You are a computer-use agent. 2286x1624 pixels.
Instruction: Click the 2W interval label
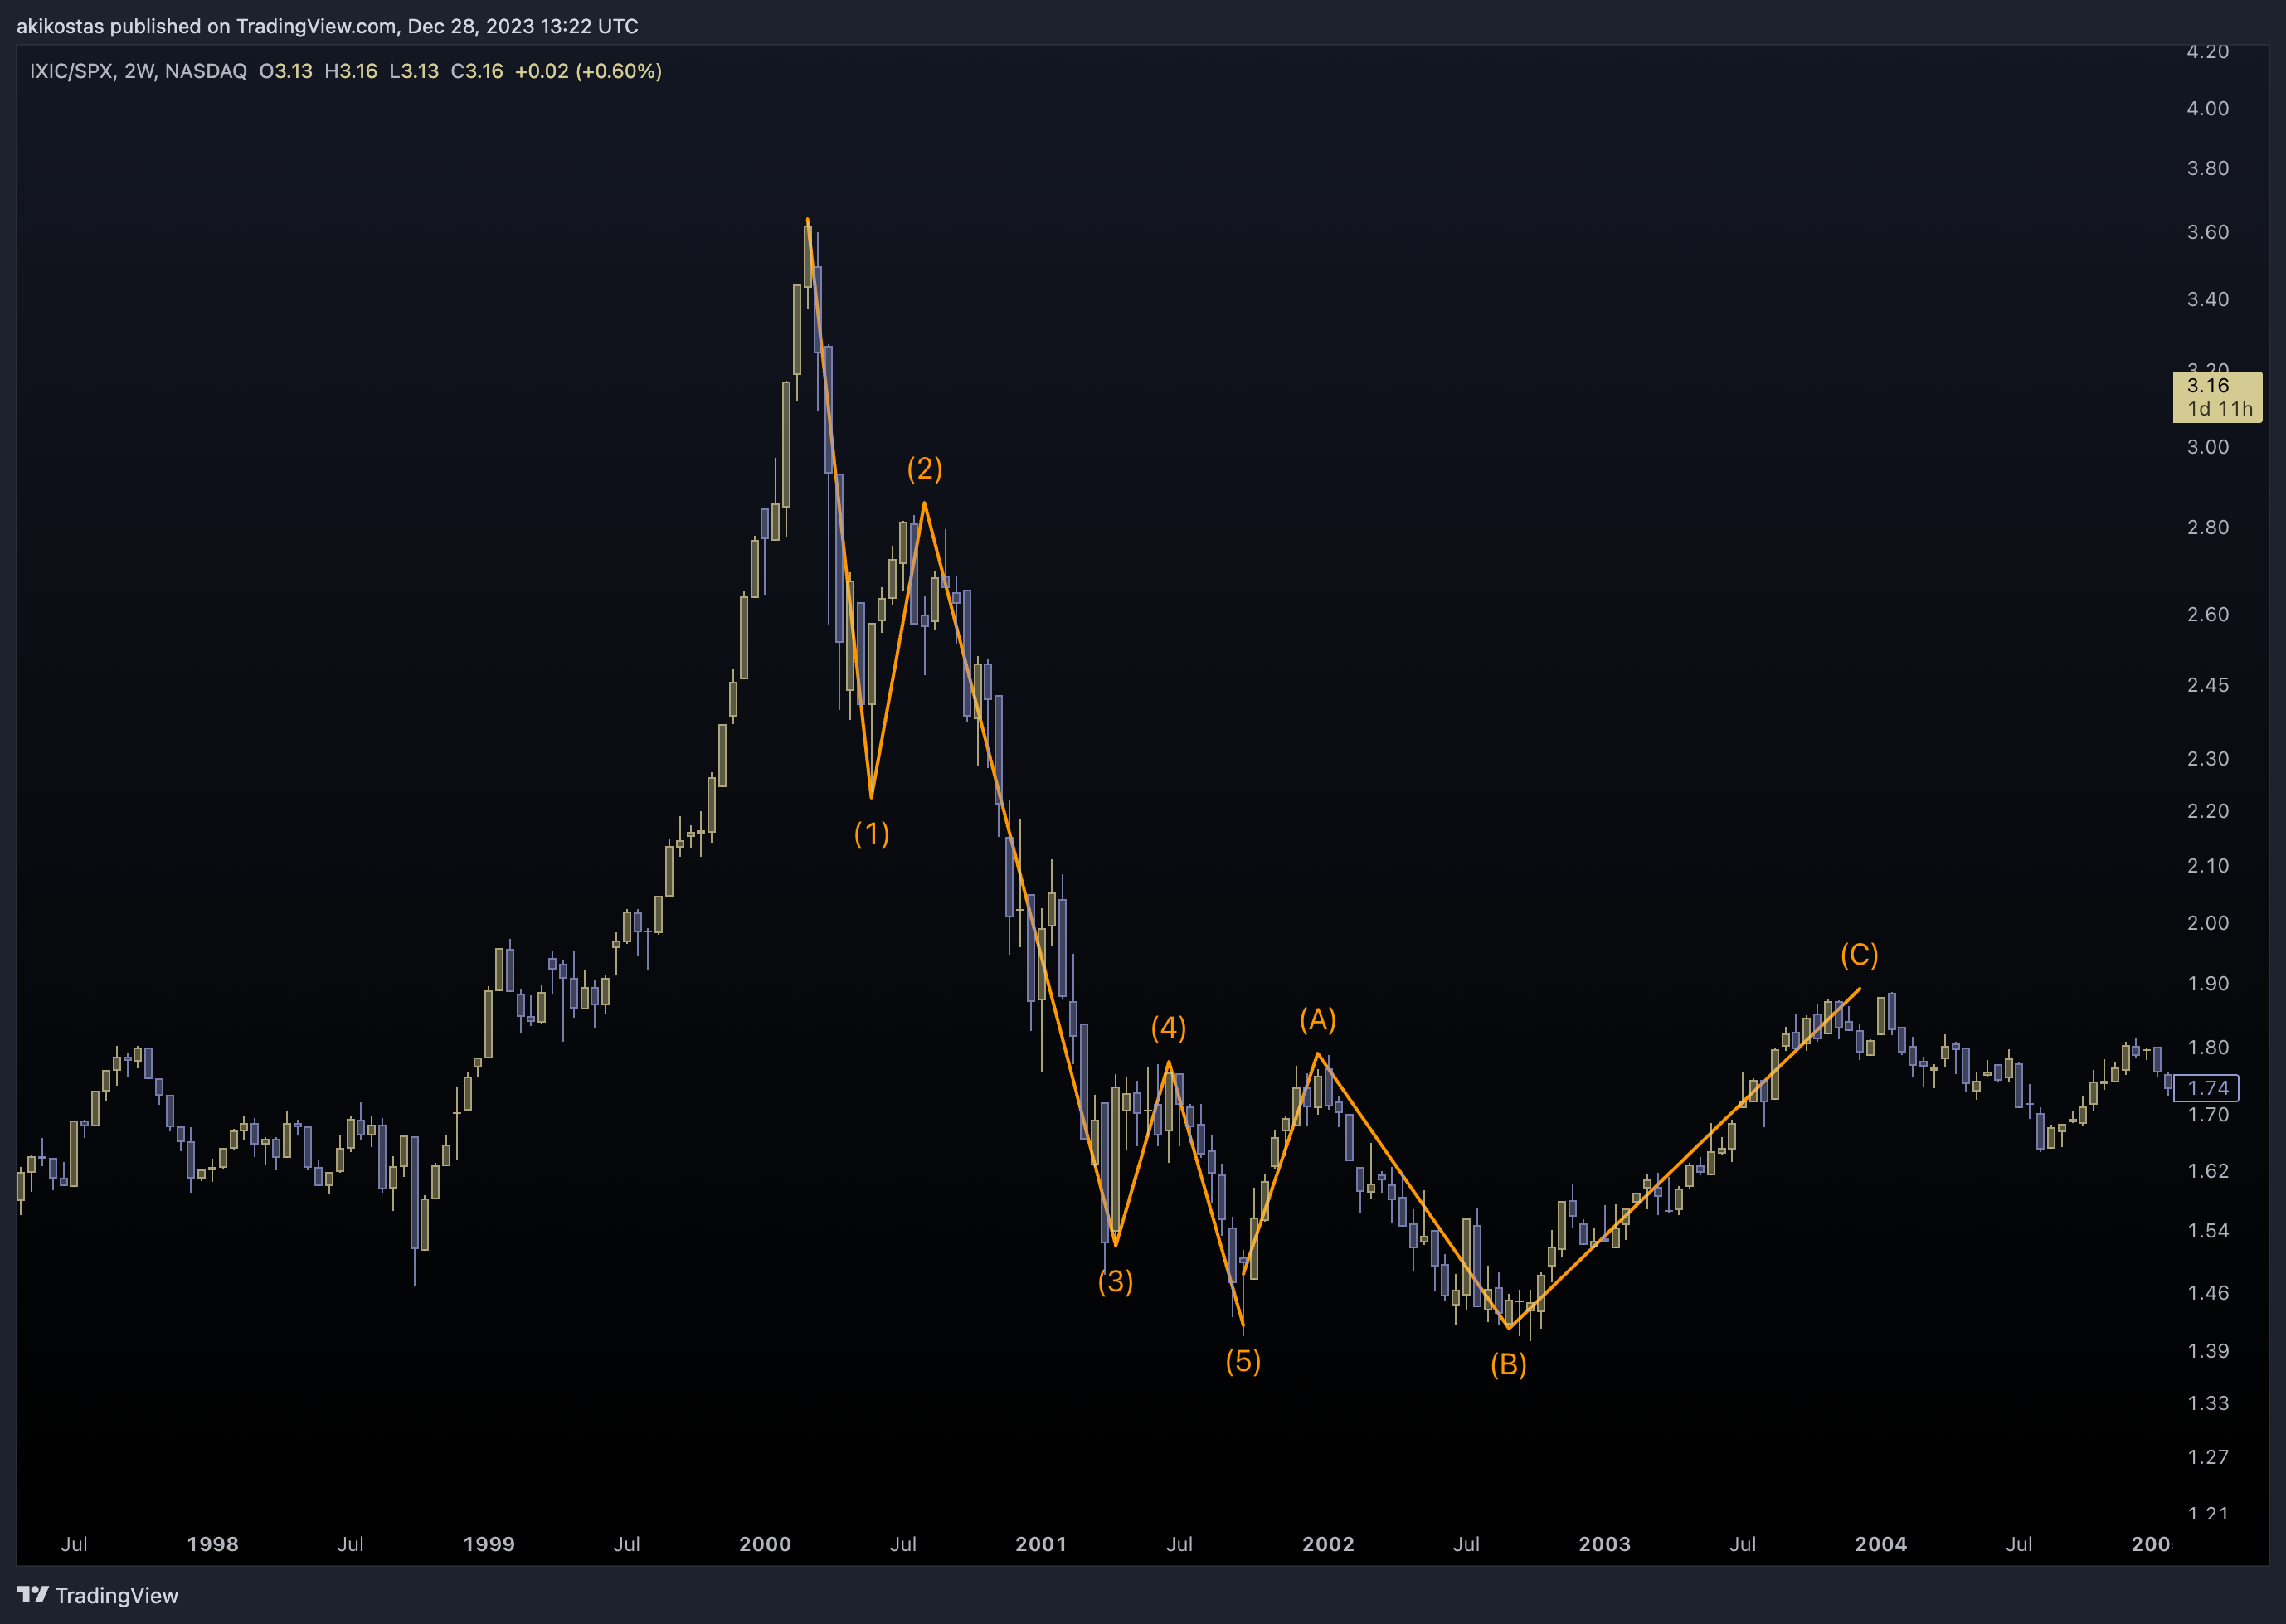pos(139,71)
